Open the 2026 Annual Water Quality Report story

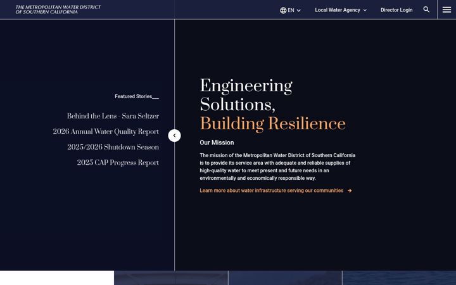(106, 132)
